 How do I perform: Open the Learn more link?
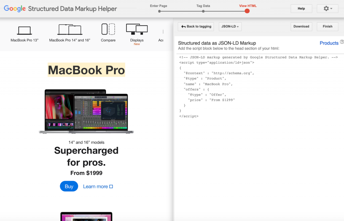(x=98, y=187)
